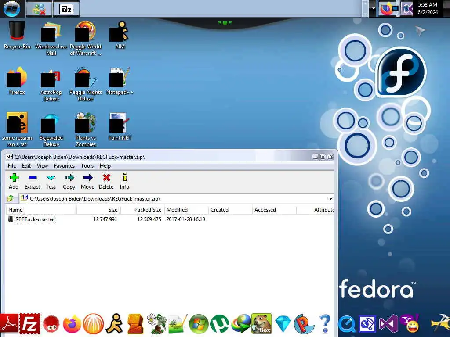
Task: Expand the address path dropdown
Action: pyautogui.click(x=330, y=199)
